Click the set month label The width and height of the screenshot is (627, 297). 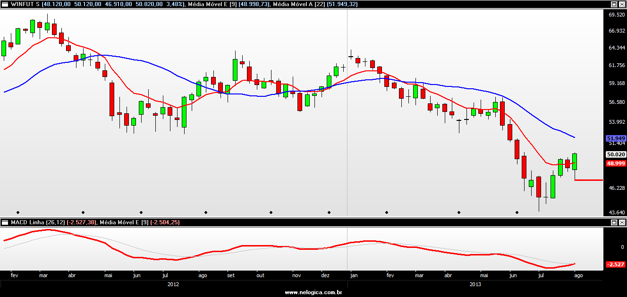pyautogui.click(x=231, y=275)
